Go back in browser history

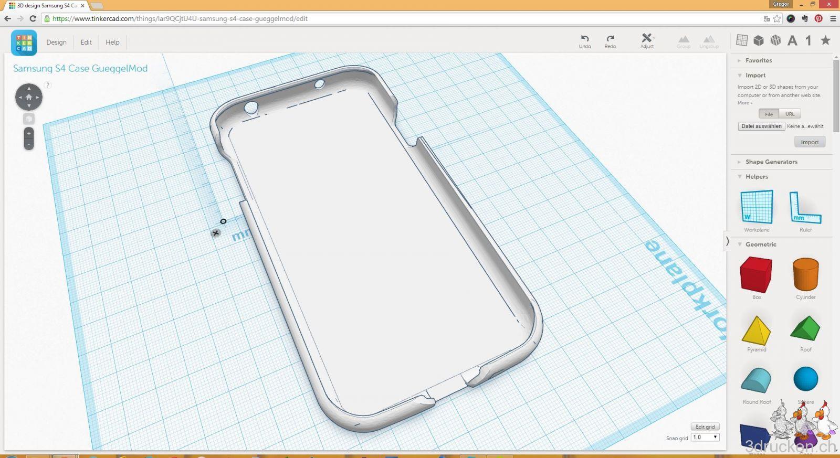tap(7, 18)
